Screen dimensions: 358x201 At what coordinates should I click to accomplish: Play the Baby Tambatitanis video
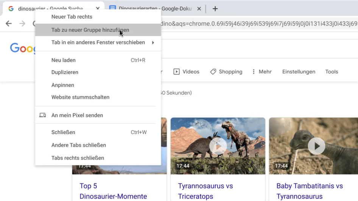316,146
